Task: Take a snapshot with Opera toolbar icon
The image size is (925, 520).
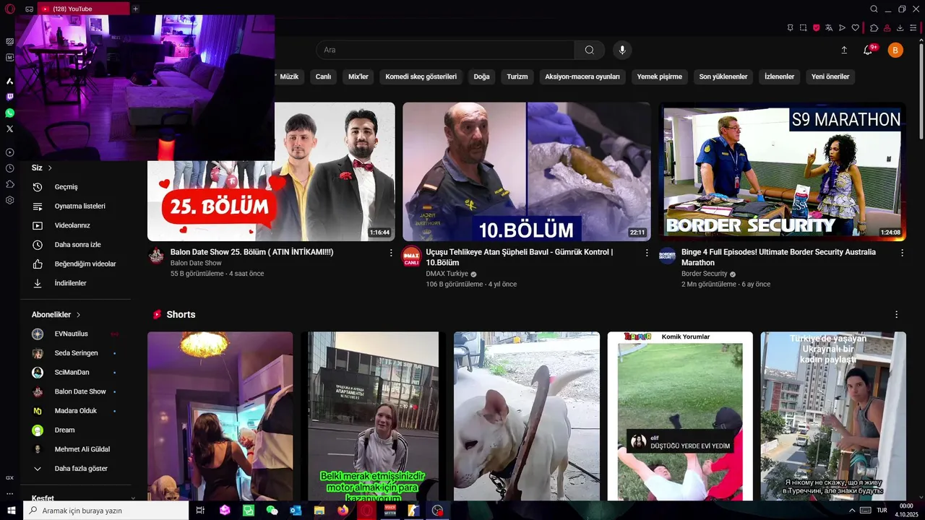Action: coord(803,28)
